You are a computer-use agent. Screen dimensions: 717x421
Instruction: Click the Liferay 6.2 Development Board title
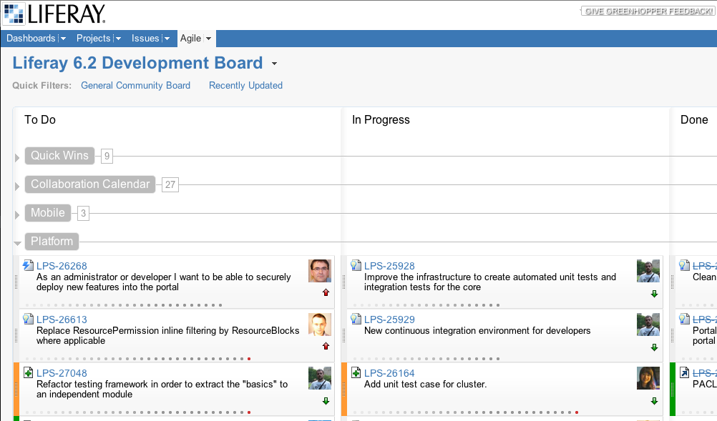point(137,63)
